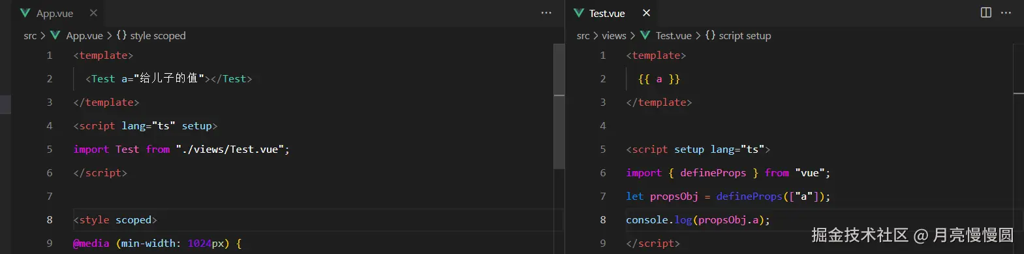Click the opening "<template>" tag in App.vue
The image size is (1024, 254).
tap(103, 56)
